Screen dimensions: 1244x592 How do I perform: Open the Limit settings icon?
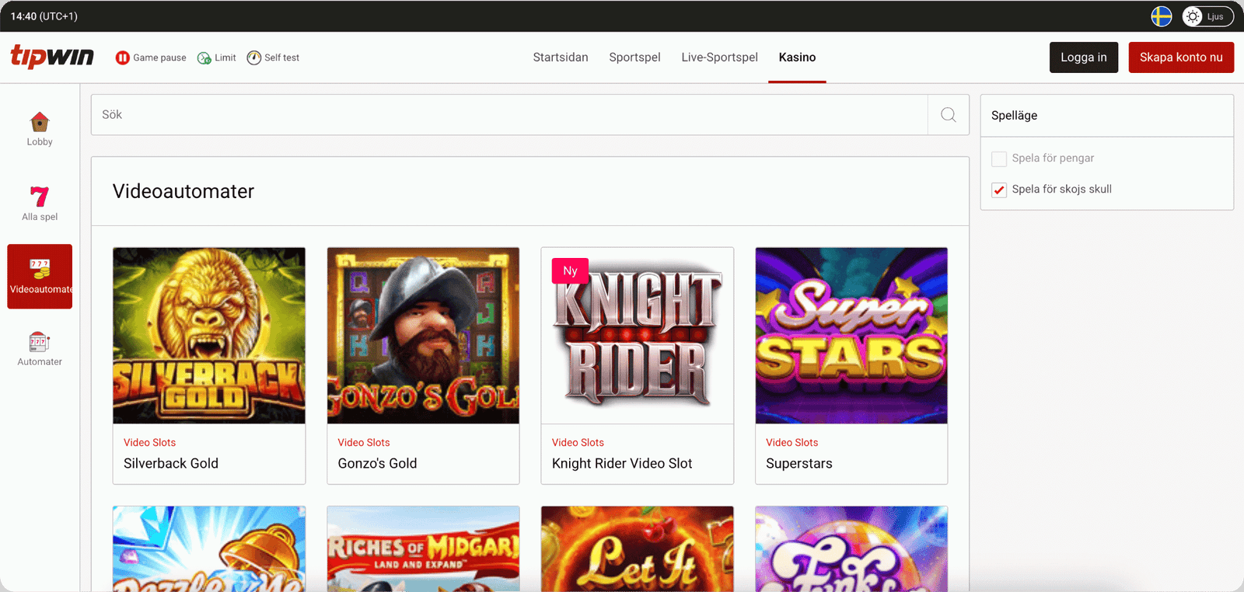point(204,58)
